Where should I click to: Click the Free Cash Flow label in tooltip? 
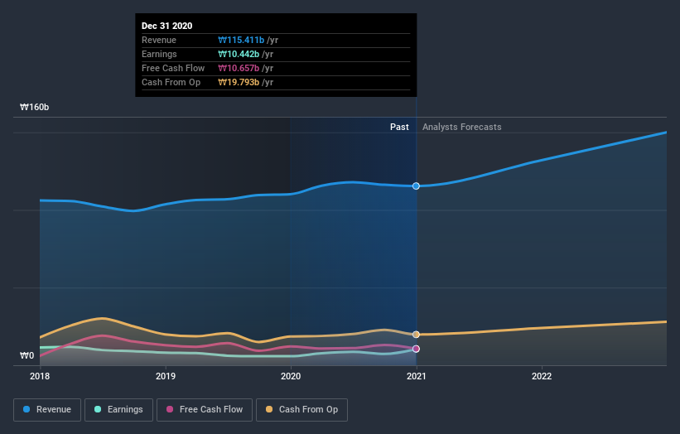173,68
